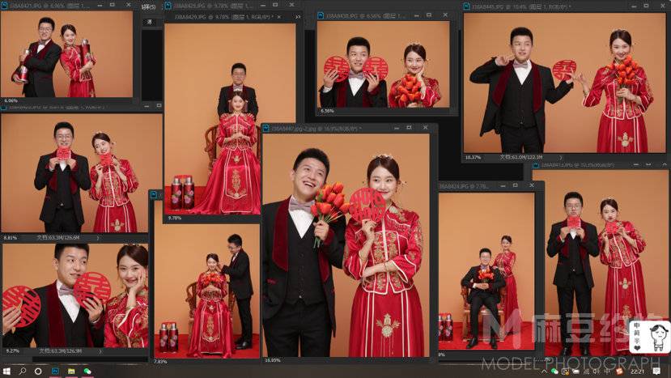Open the taskbar search magnifier
The height and width of the screenshot is (378, 671).
[22, 372]
